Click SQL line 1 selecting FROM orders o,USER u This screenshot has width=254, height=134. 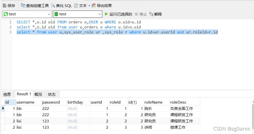(x=79, y=22)
